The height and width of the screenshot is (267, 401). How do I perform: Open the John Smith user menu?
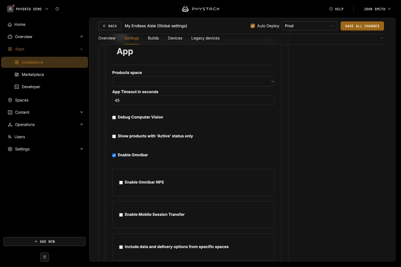[x=377, y=9]
